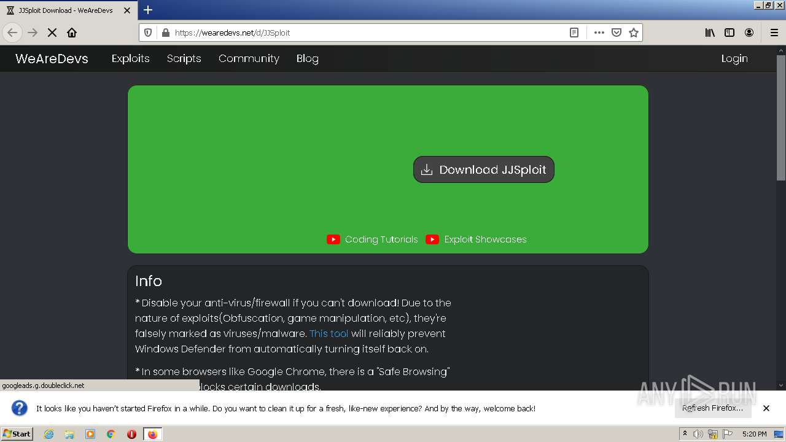Open the Coding Tutorials YouTube link
The height and width of the screenshot is (442, 786).
(381, 239)
